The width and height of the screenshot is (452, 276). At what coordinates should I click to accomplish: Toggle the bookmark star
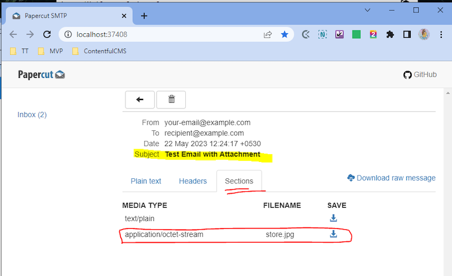(285, 34)
